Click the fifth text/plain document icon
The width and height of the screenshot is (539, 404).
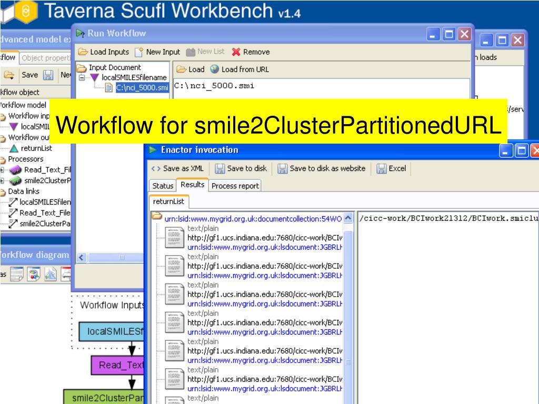174,351
